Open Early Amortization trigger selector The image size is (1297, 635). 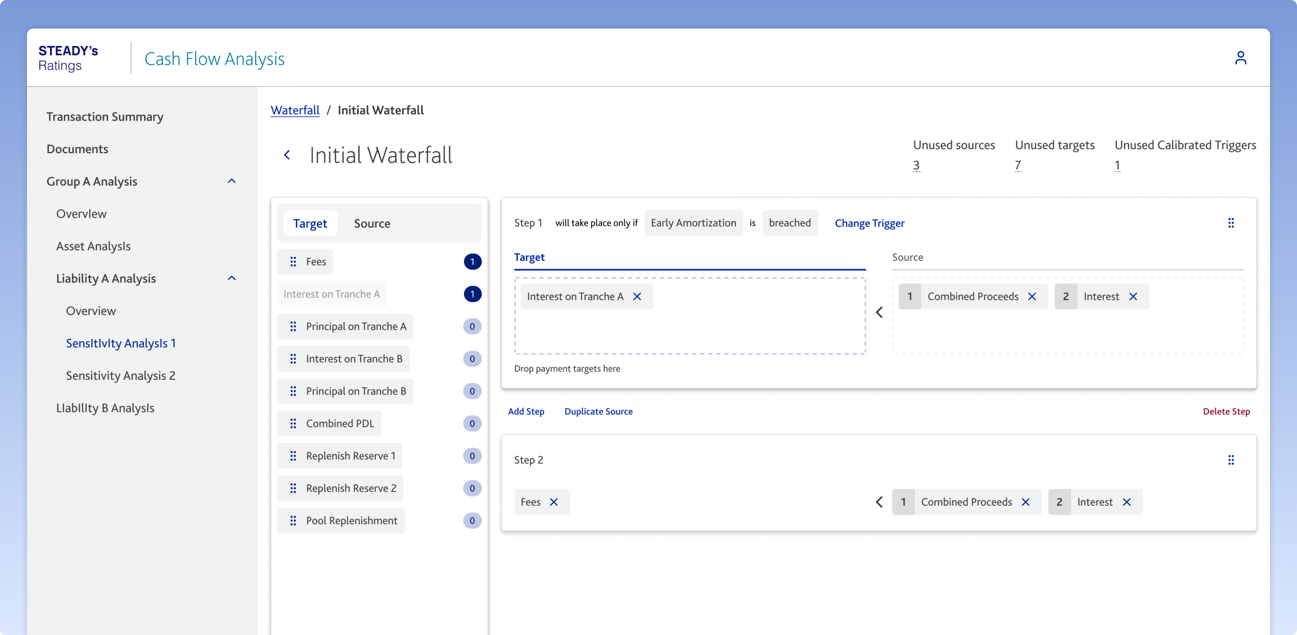tap(693, 223)
